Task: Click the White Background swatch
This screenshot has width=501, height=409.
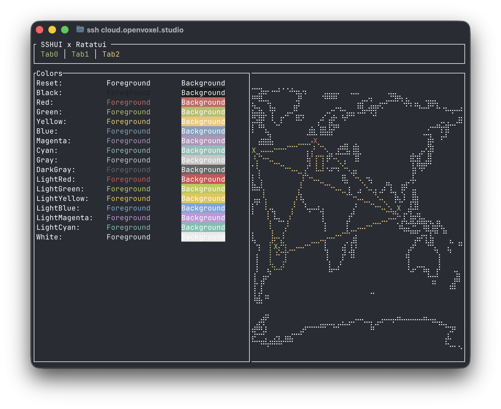Action: [203, 237]
